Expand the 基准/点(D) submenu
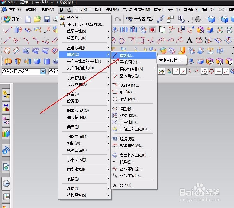 [x=85, y=48]
